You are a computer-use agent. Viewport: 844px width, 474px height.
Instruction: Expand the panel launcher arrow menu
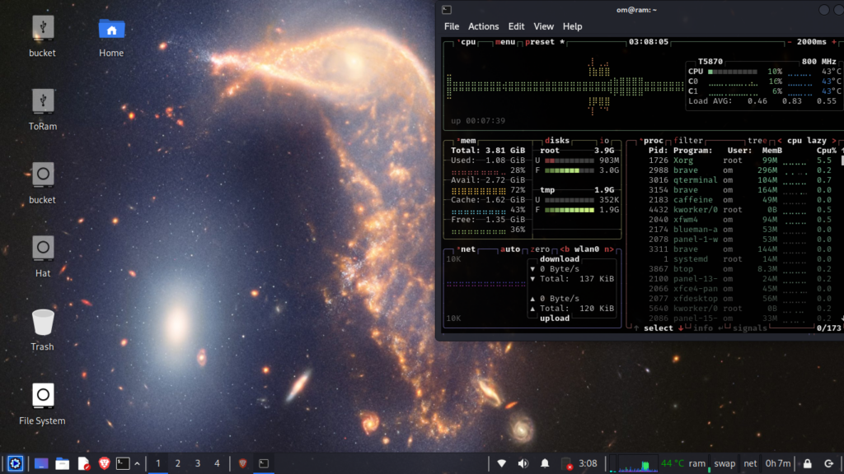[x=137, y=463]
